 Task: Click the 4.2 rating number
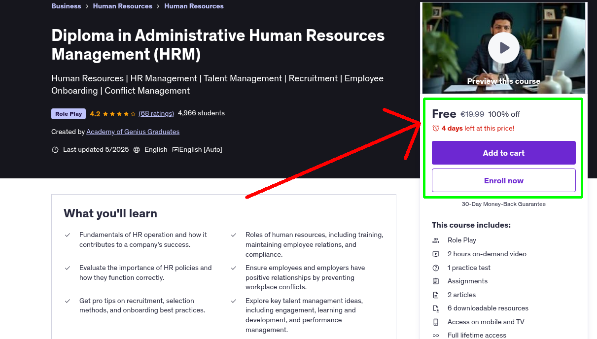click(95, 114)
